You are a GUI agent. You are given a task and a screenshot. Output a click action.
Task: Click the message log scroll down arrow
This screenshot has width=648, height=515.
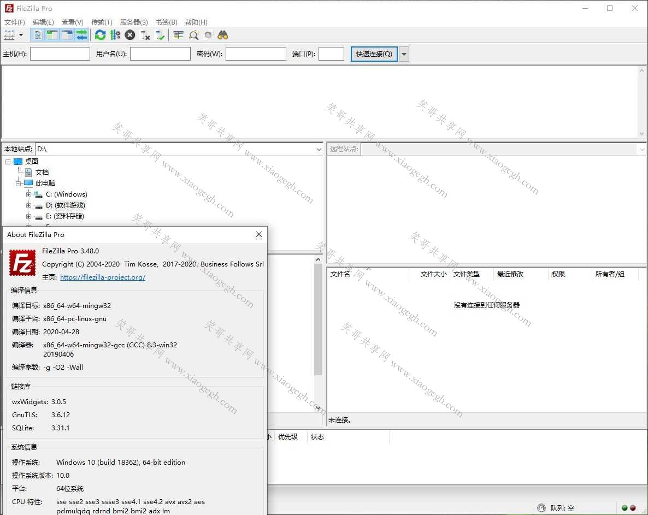point(641,133)
